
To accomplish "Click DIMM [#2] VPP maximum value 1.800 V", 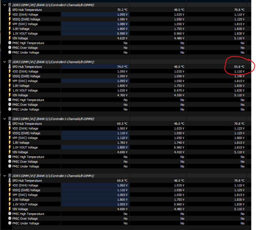I will click(x=239, y=138).
